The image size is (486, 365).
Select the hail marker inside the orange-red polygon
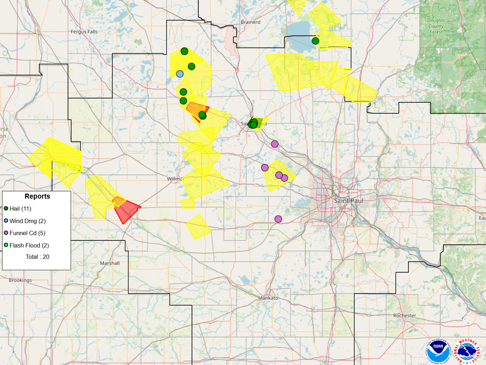(x=202, y=115)
